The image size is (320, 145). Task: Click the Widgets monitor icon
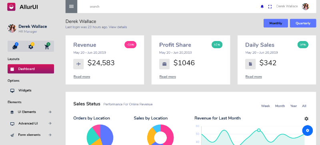[12, 91]
